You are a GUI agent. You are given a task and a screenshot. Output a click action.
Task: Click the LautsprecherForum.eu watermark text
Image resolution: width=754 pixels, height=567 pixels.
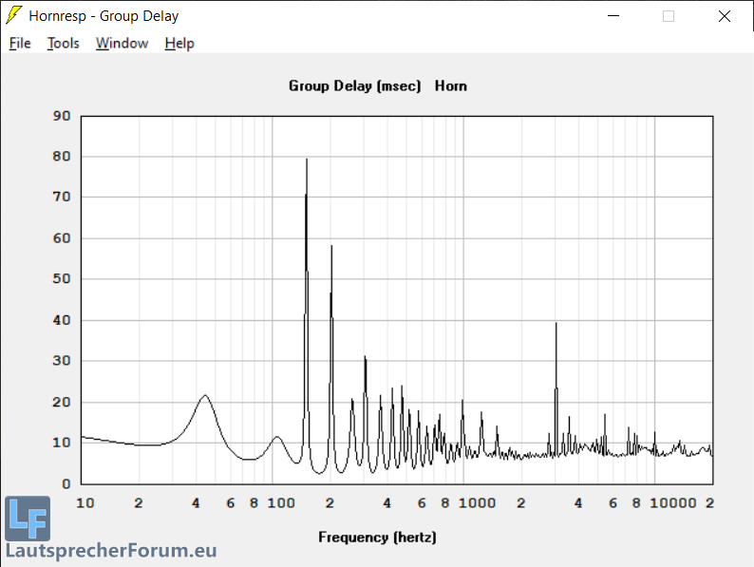click(111, 551)
